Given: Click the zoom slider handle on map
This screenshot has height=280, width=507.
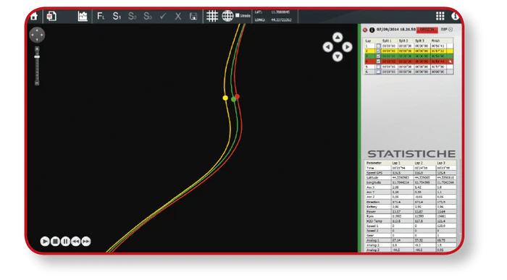Looking at the screenshot, I should 37,57.
